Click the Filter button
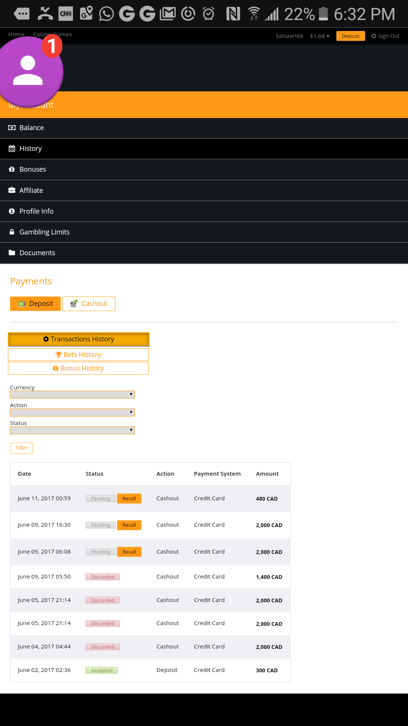 22,448
